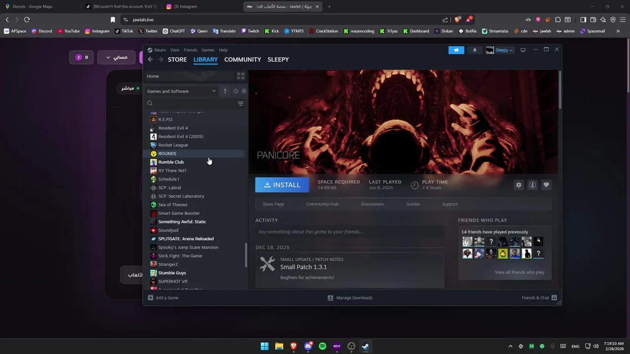Toggle the recent activity clock filter
This screenshot has width=630, height=354.
236,91
